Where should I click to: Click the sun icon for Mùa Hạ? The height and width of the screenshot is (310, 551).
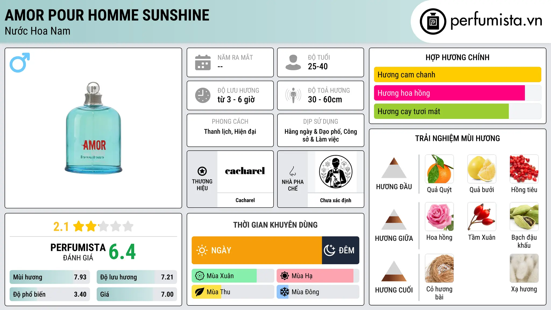click(x=284, y=276)
